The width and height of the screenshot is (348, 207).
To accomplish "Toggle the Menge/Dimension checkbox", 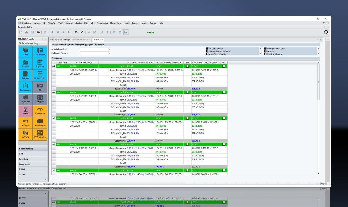I will pyautogui.click(x=265, y=49).
